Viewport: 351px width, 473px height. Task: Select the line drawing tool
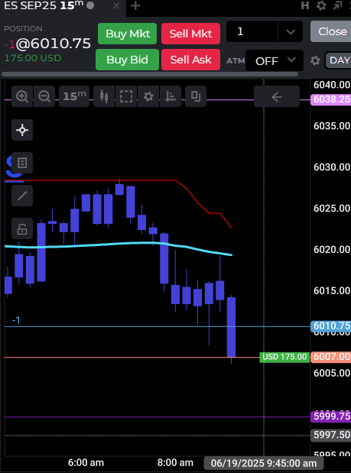(22, 196)
